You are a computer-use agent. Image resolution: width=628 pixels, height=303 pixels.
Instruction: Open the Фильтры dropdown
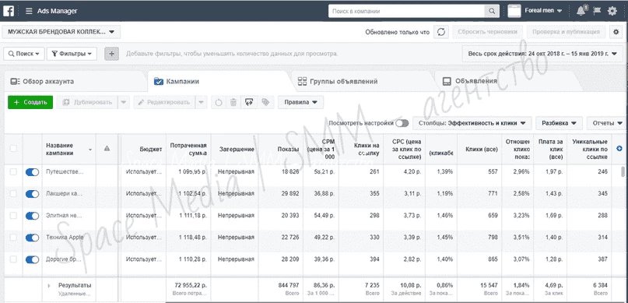[x=72, y=54]
